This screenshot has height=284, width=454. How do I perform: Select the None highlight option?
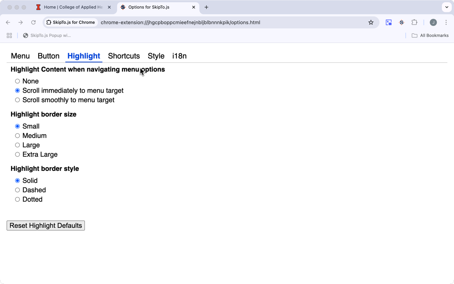click(x=17, y=81)
